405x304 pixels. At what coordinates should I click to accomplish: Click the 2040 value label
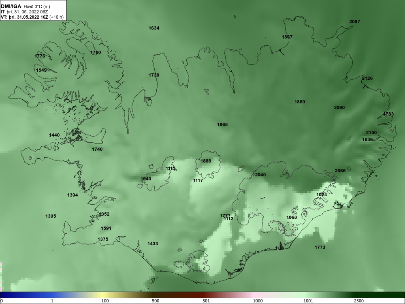tap(260, 175)
